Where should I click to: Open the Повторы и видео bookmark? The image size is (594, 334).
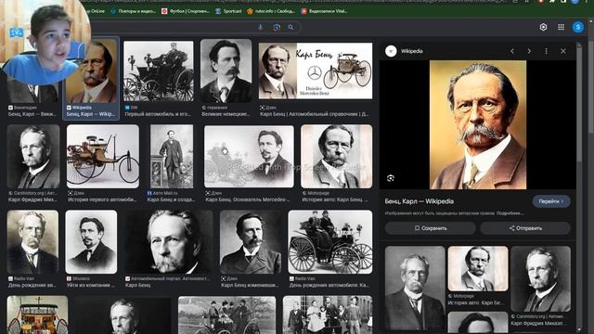click(133, 11)
